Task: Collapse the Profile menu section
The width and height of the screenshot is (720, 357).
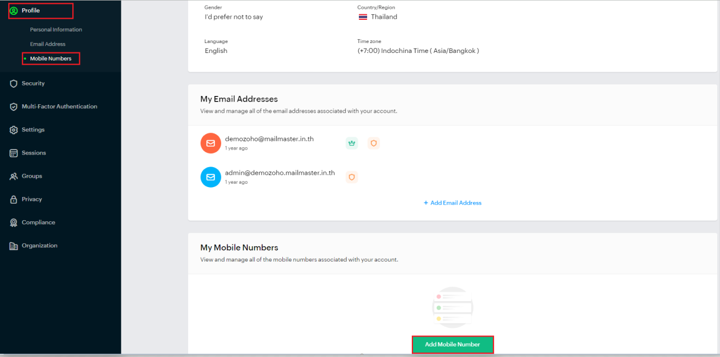Action: pyautogui.click(x=31, y=10)
